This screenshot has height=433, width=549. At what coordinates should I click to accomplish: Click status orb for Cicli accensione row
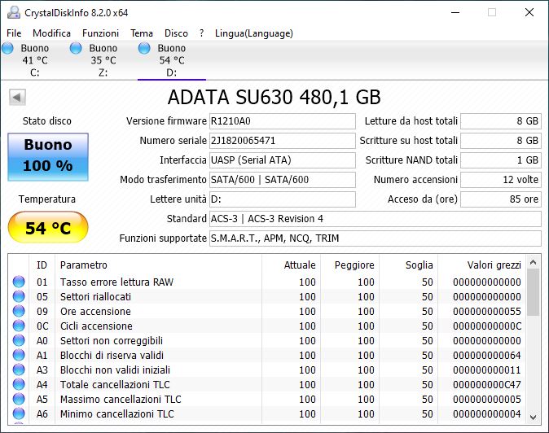coord(19,326)
